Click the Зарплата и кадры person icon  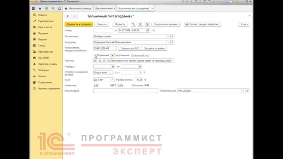[x=34, y=64]
